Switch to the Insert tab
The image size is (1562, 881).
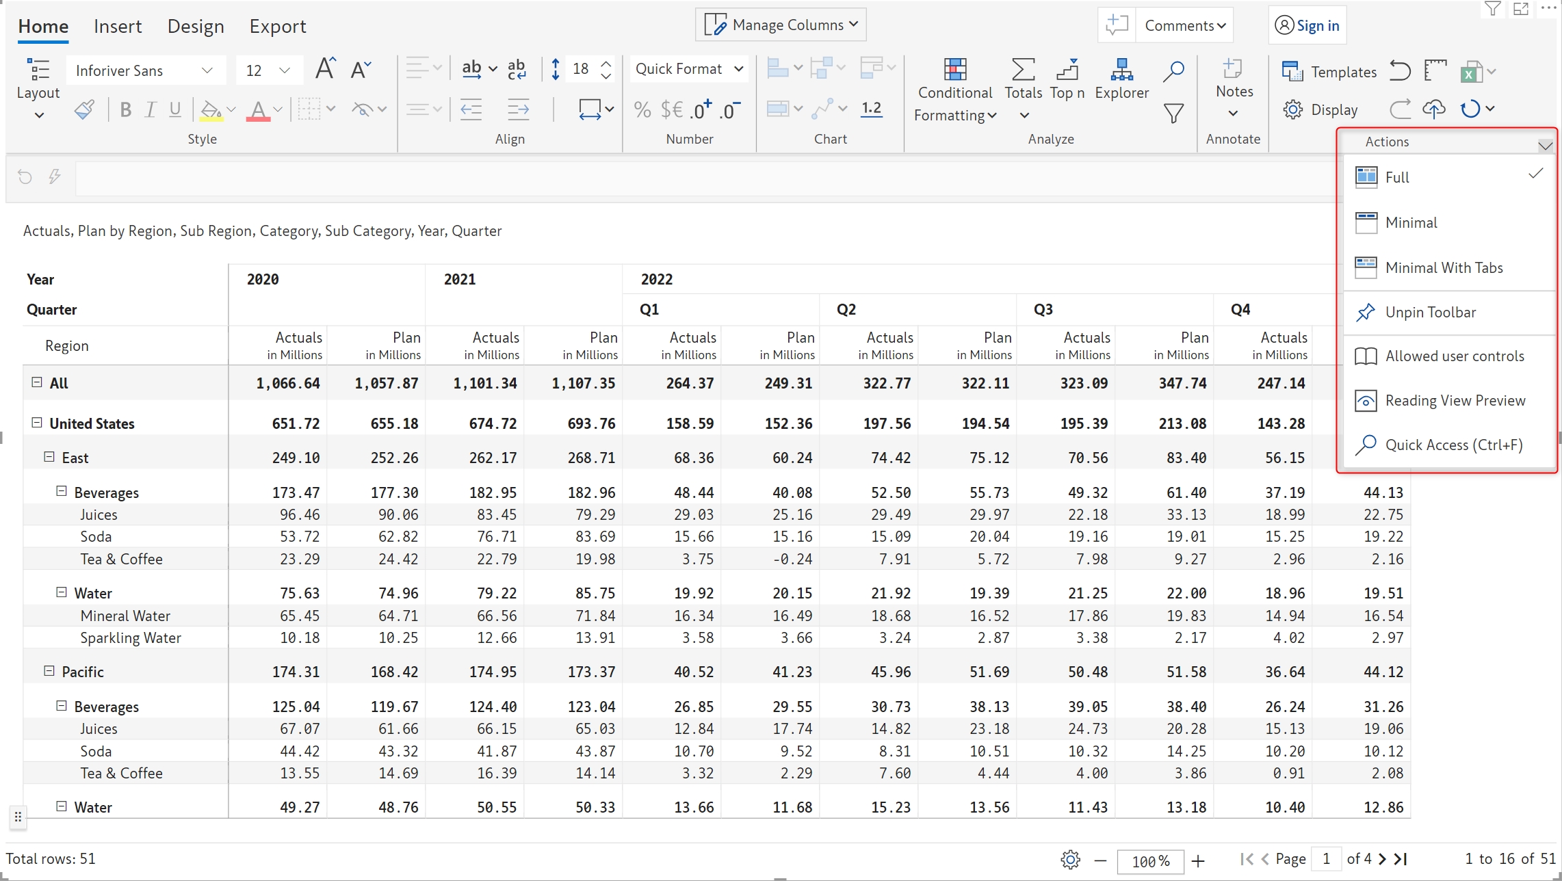118,26
